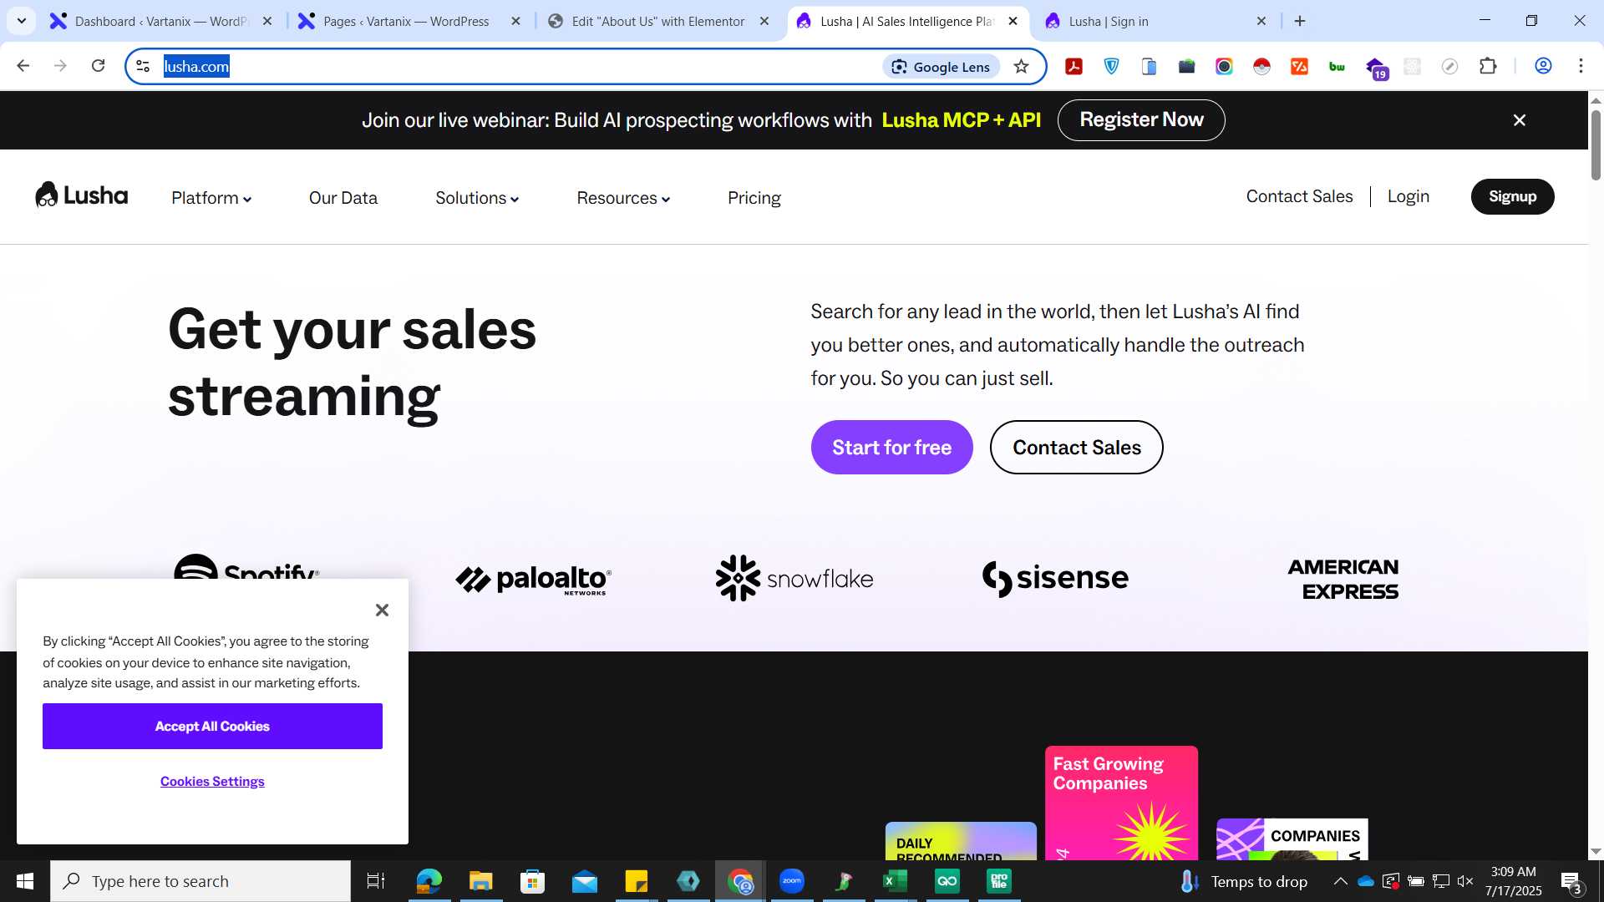The height and width of the screenshot is (902, 1604).
Task: Click the Google Lens button
Action: coord(941,67)
